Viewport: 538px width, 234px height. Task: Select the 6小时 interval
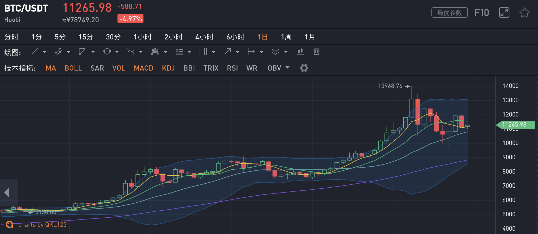(x=235, y=37)
